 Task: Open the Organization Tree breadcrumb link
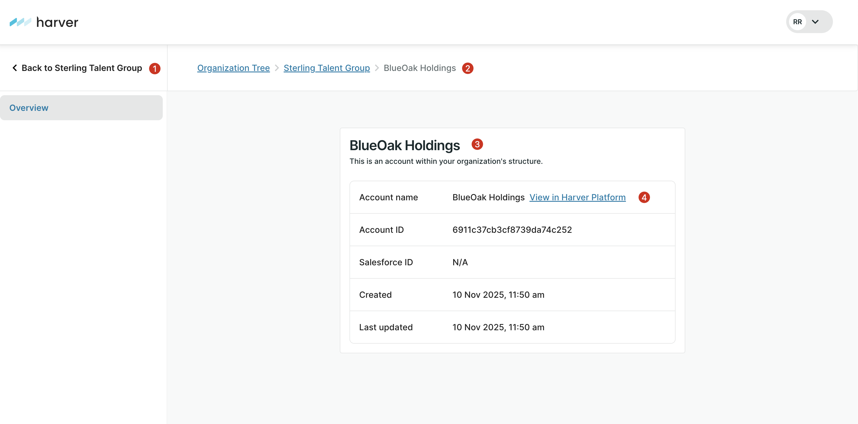(233, 68)
